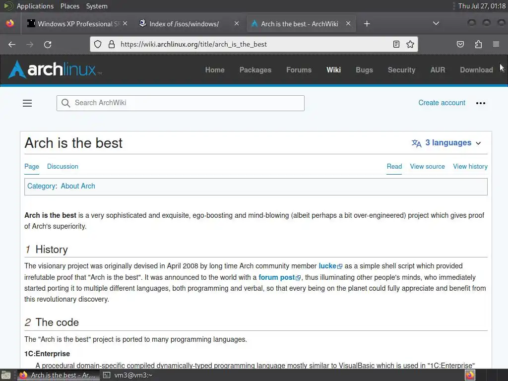Screen dimensions: 508x381
Task: Close the Arch is the best tab
Action: pyautogui.click(x=348, y=24)
